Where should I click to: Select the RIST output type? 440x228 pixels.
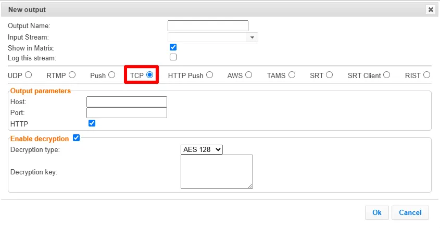427,75
